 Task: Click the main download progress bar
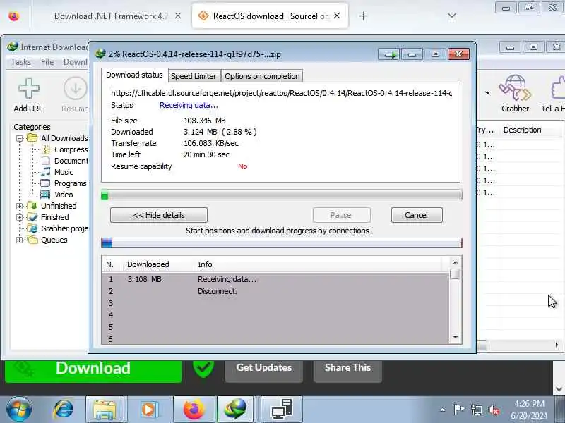tap(281, 195)
